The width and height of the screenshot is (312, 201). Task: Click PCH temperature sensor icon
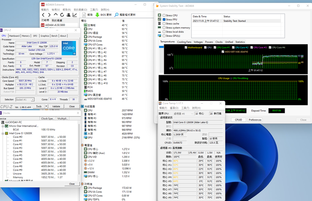click(85, 87)
